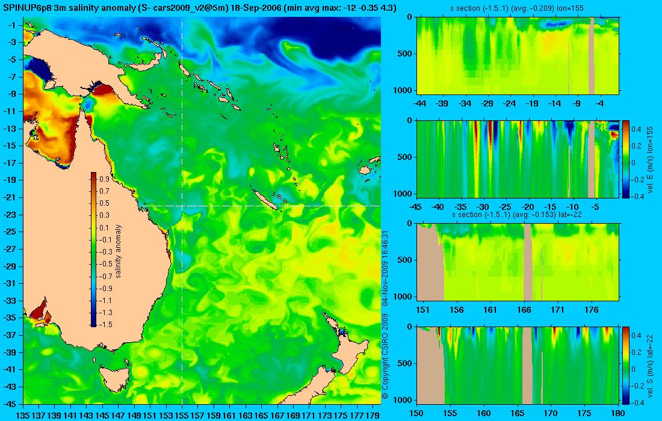
Task: Click the '-14' tick under the top section plot
Action: click(x=554, y=103)
